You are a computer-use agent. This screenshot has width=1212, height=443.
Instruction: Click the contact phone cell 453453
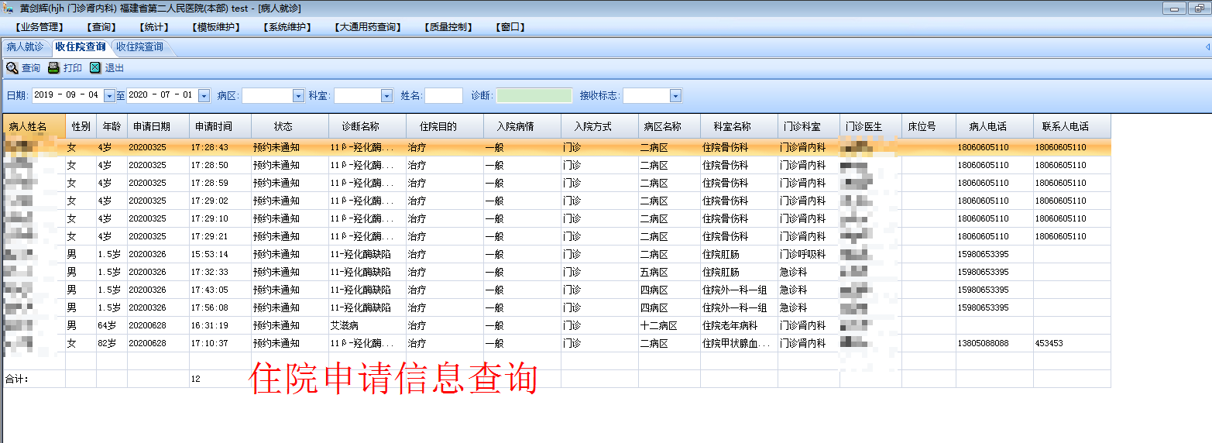point(1072,343)
